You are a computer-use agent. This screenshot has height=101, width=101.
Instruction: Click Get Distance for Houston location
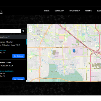click(x=18, y=56)
